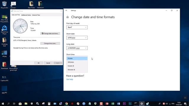This screenshot has width=189, height=106.
Task: Open Microsoft Store from taskbar
Action: point(20,104)
